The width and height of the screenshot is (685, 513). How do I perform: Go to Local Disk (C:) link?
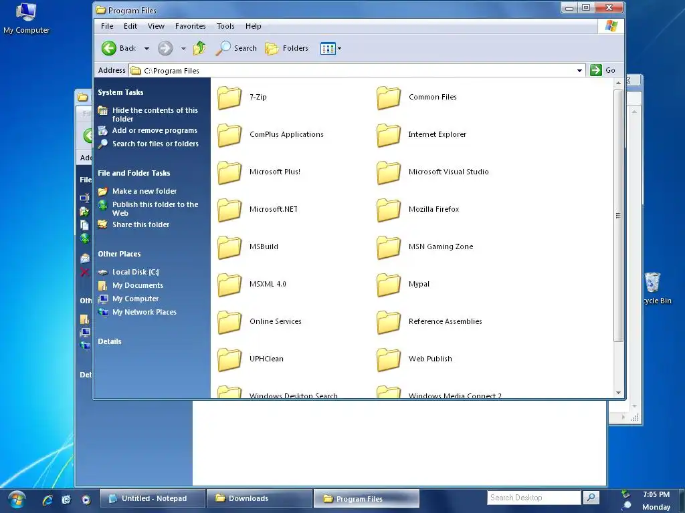[135, 272]
